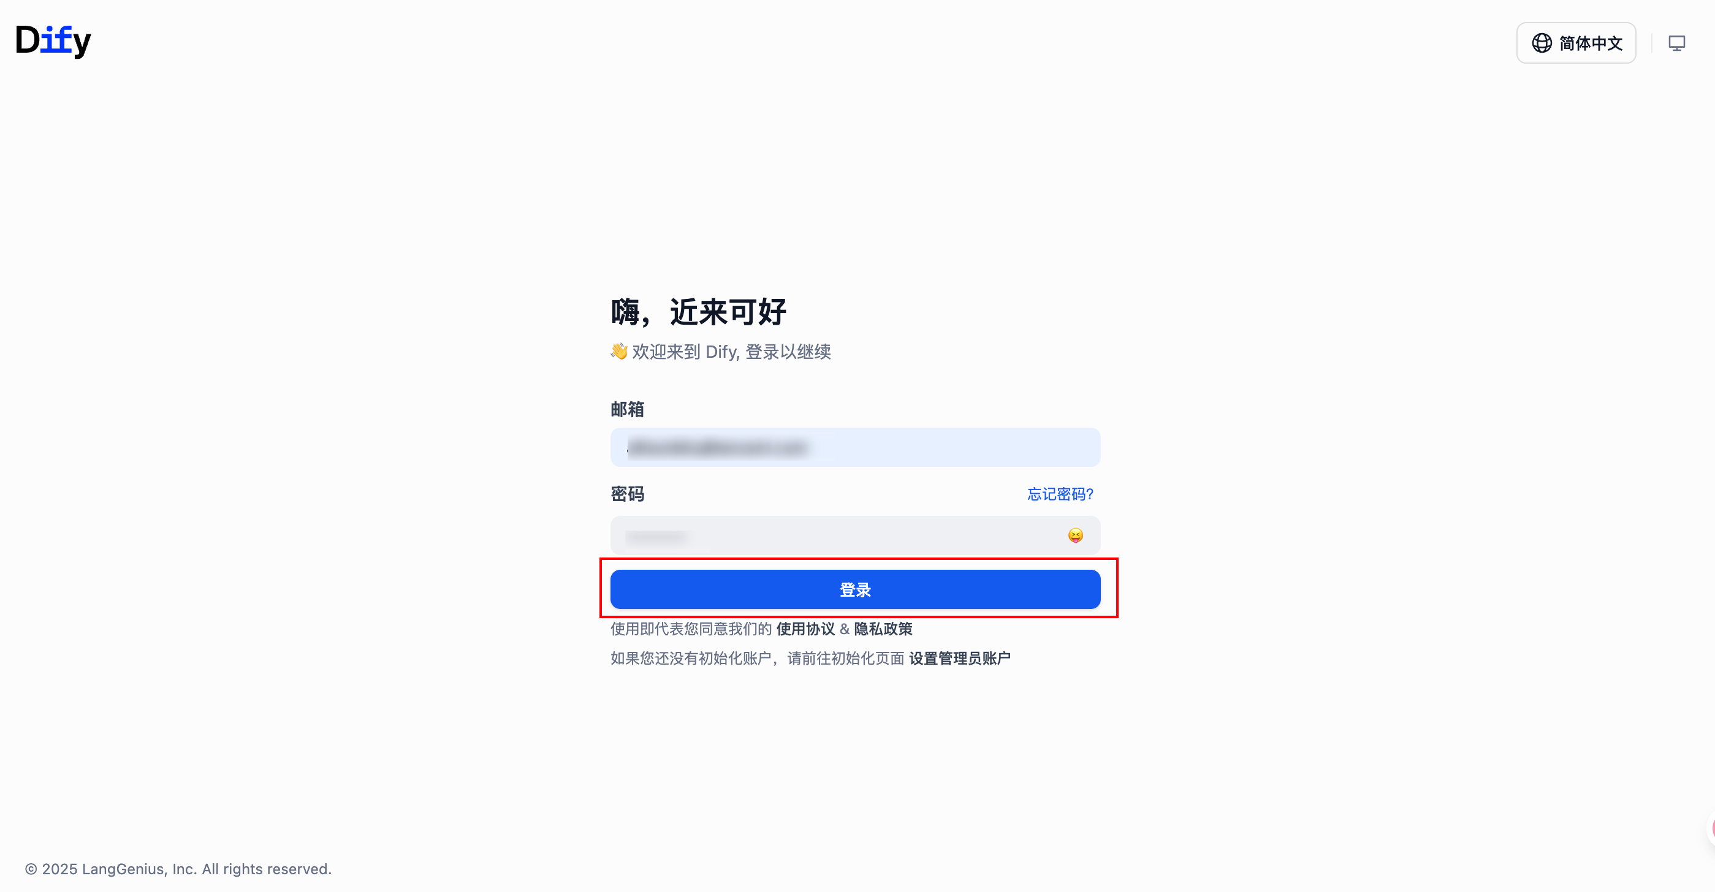
Task: Switch theme using the monitor icon
Action: 1676,43
